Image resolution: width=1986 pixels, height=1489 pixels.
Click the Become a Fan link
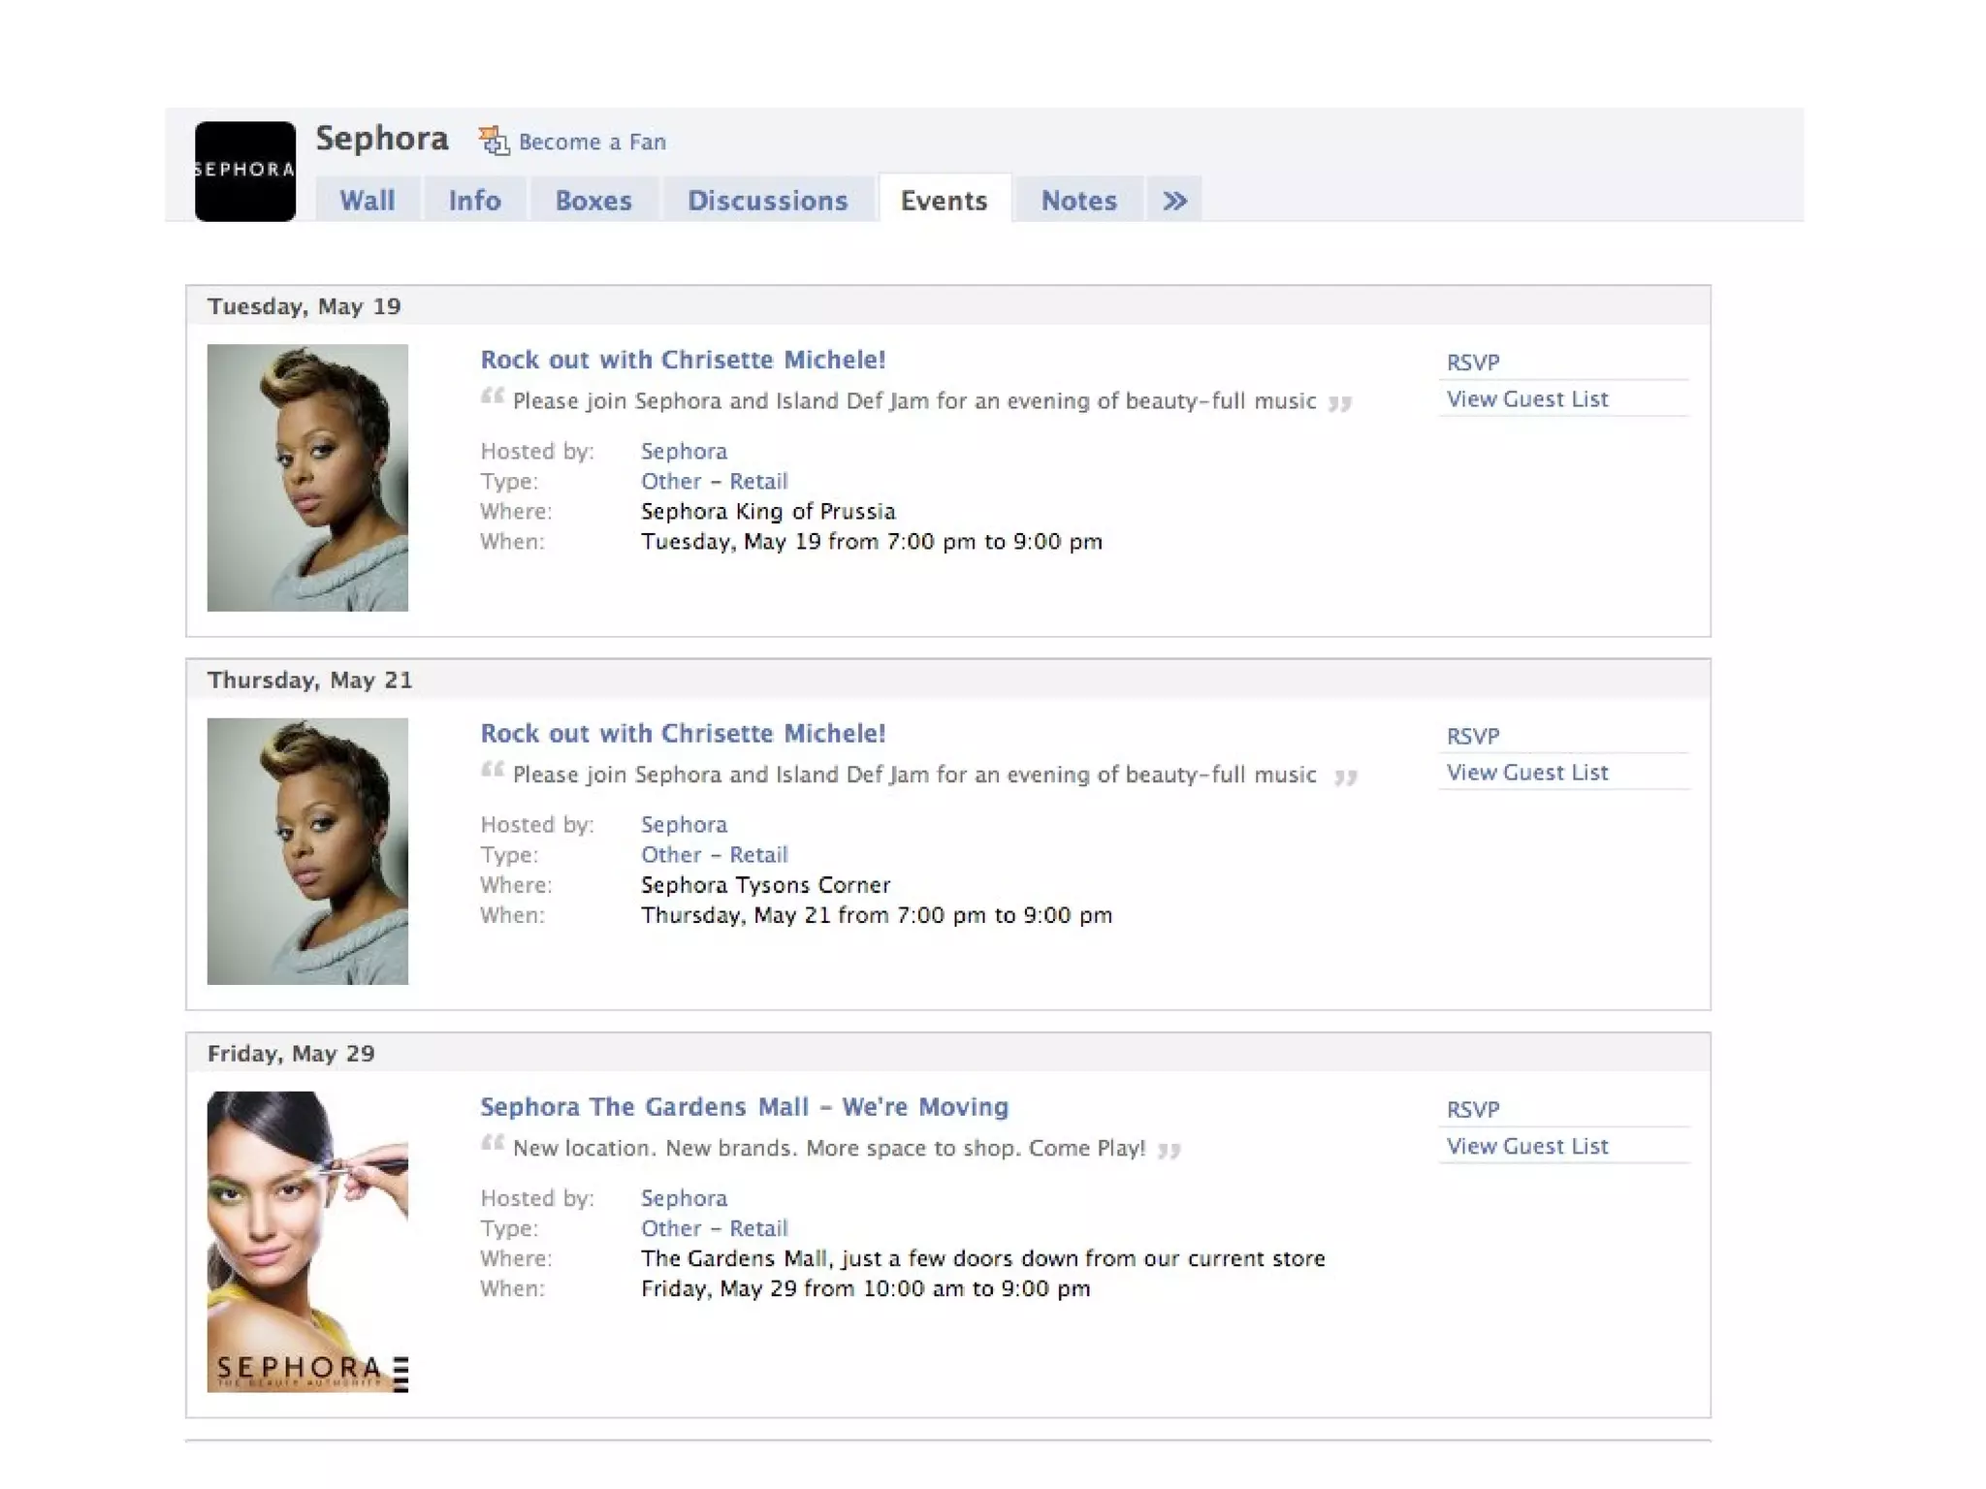592,143
